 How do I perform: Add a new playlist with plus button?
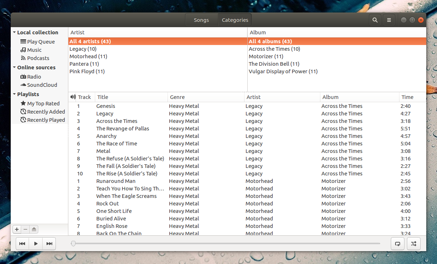[x=17, y=229]
